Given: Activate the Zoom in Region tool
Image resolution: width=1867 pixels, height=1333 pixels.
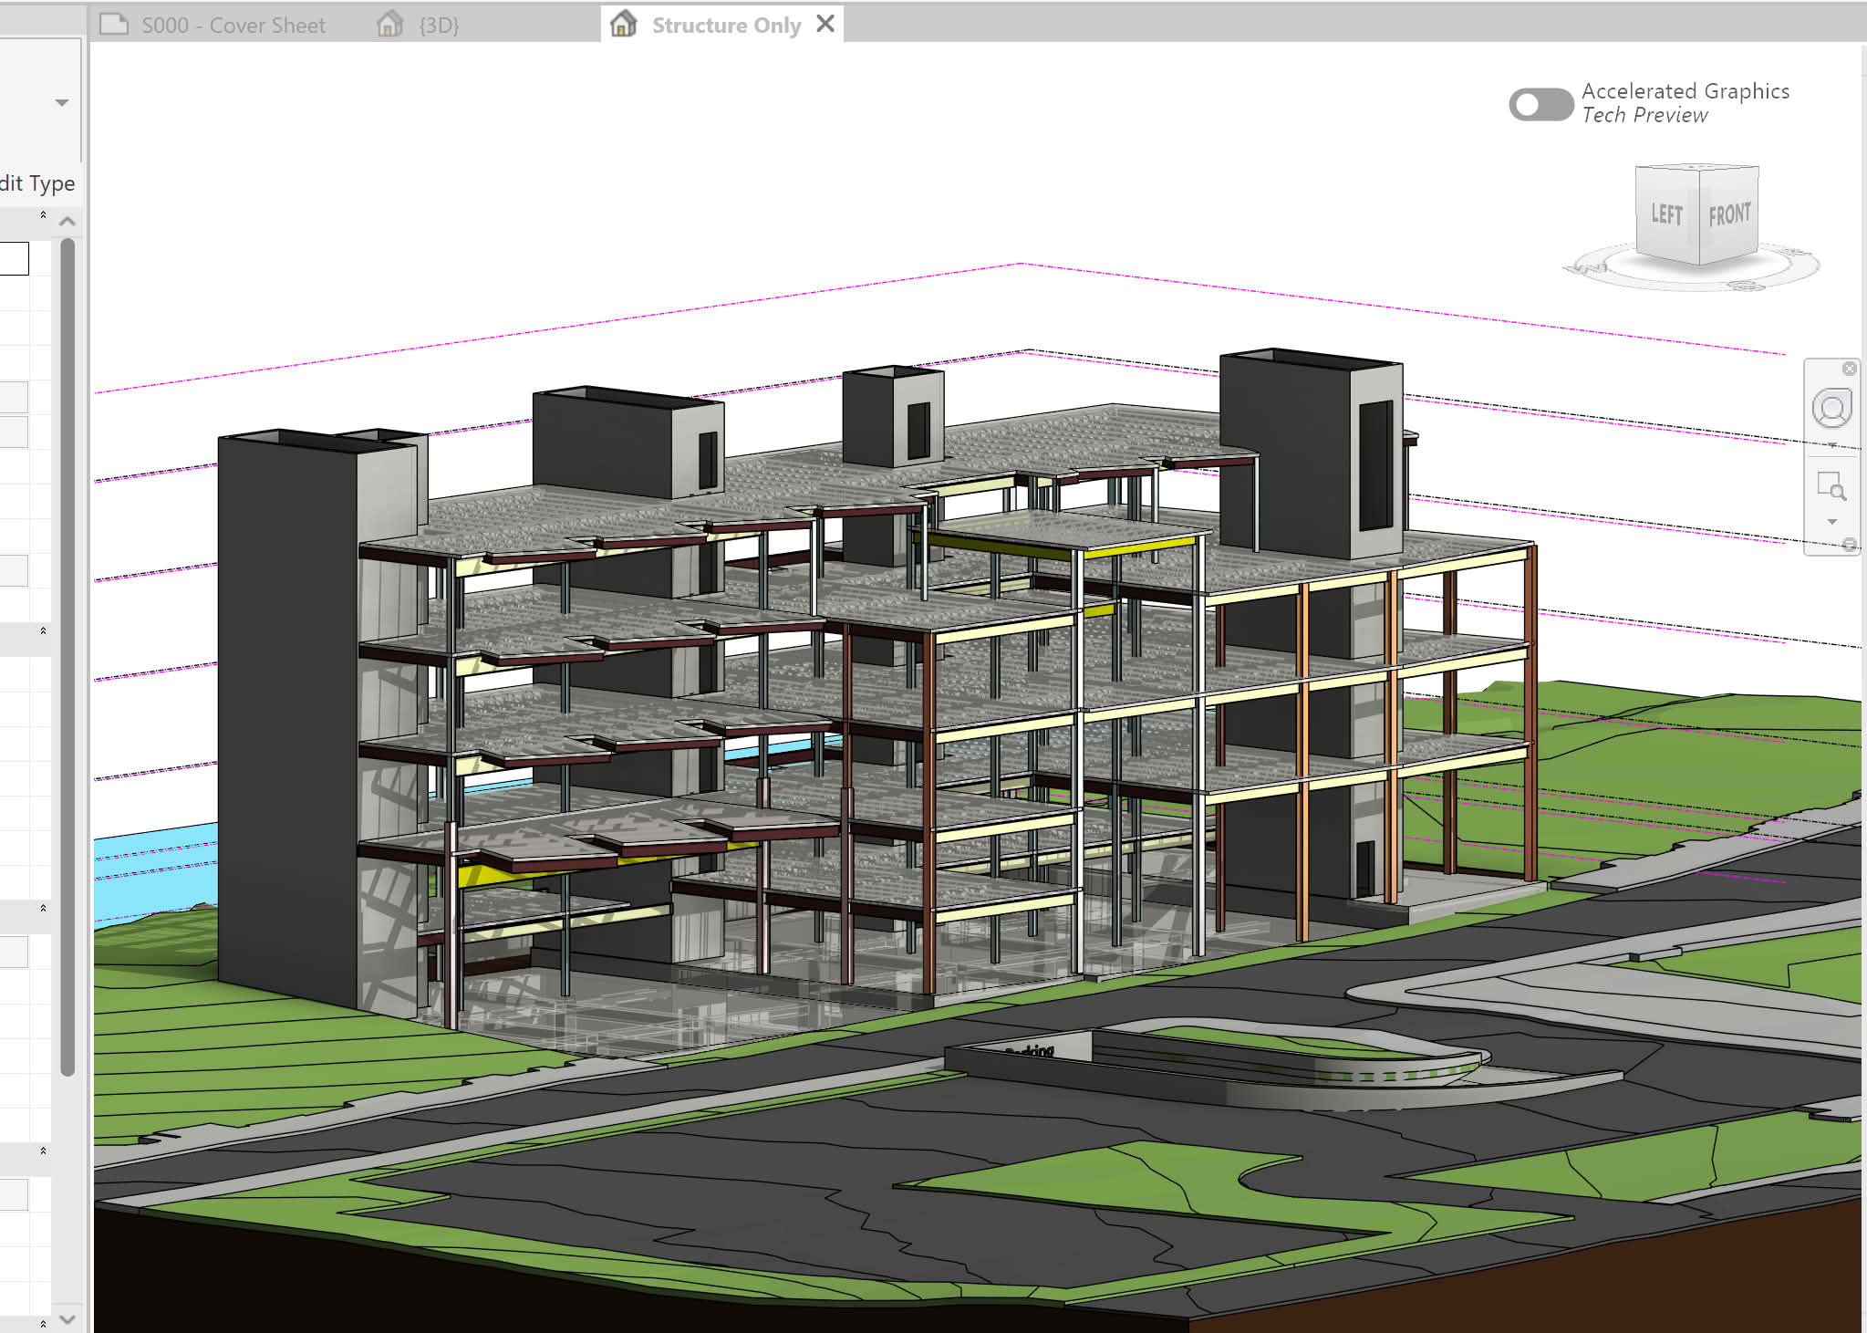Looking at the screenshot, I should [x=1831, y=485].
